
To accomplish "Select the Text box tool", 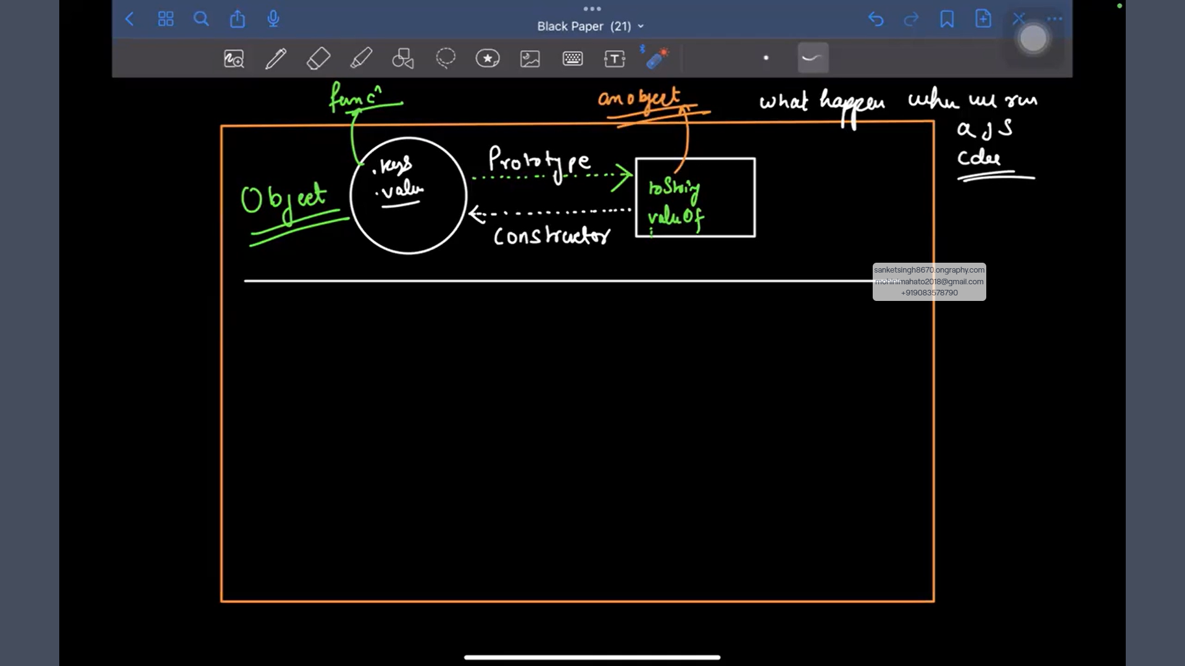I will tap(615, 59).
